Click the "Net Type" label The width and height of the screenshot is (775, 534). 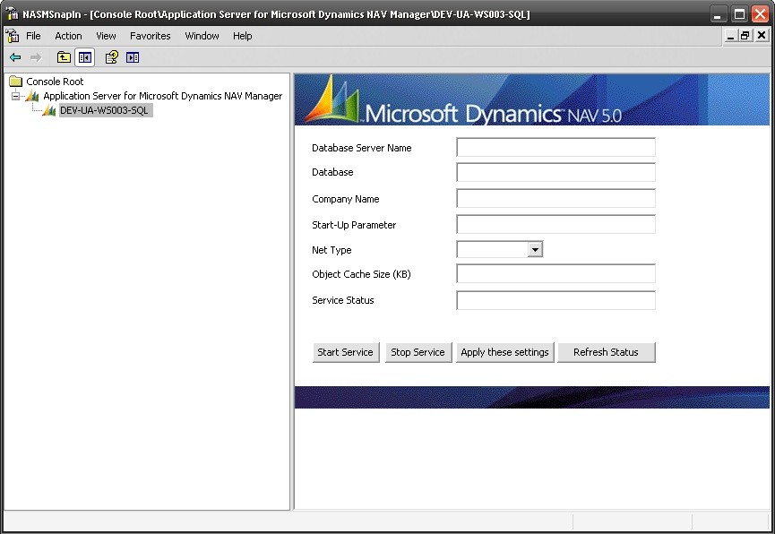tap(332, 250)
